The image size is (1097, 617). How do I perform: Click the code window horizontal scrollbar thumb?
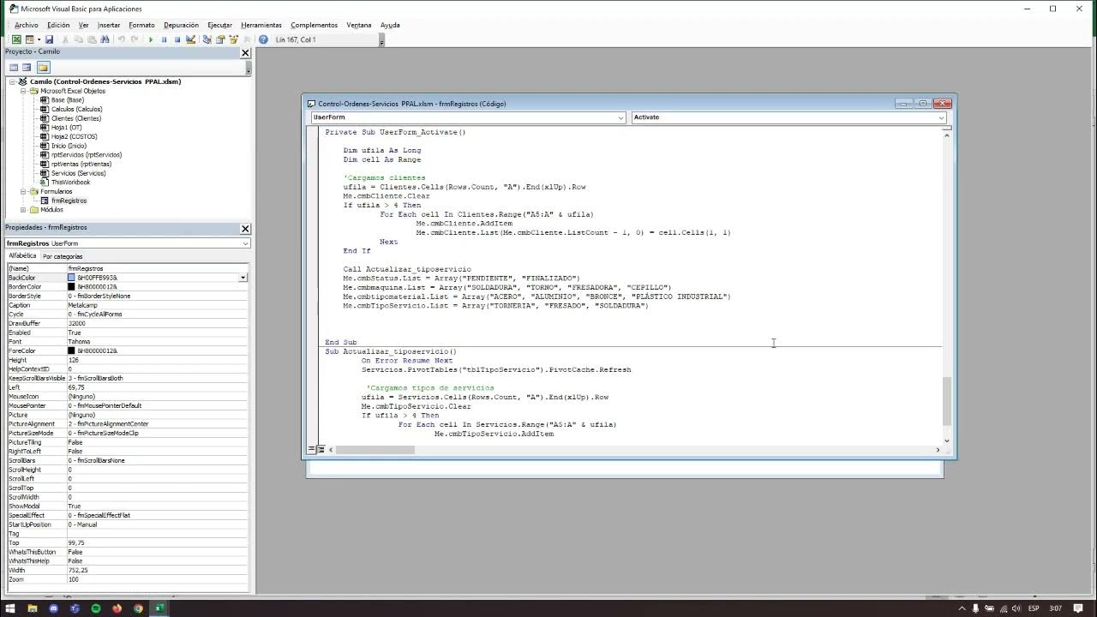[x=375, y=449]
